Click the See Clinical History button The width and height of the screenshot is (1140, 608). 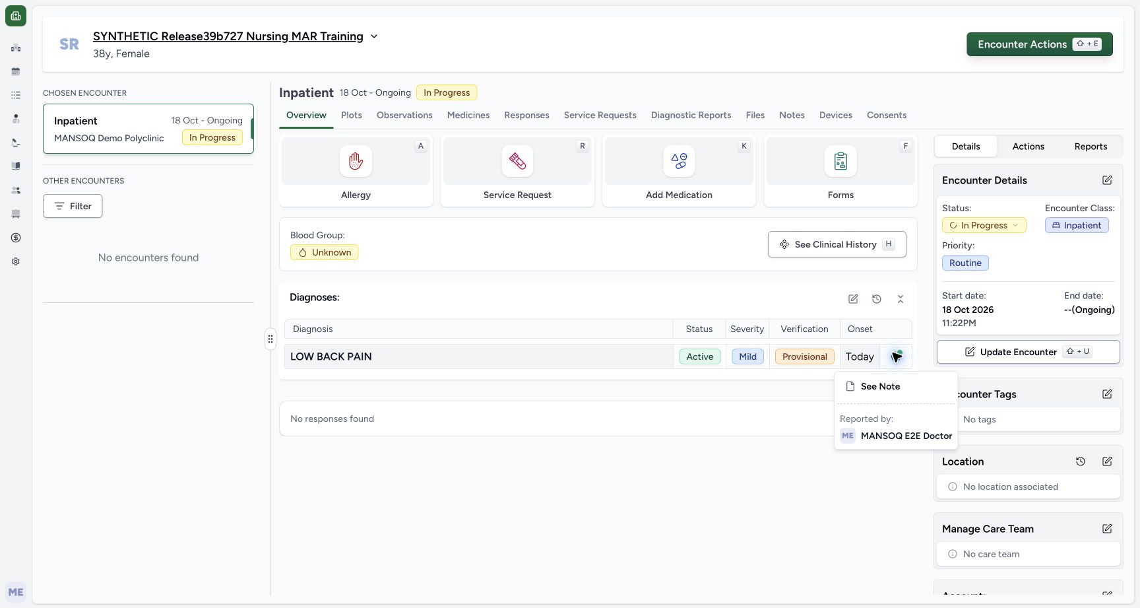click(837, 244)
